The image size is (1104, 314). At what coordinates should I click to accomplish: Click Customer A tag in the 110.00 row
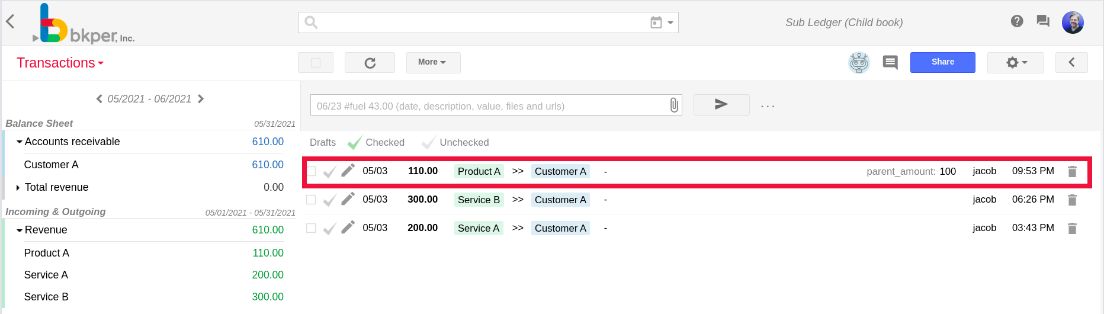point(560,171)
